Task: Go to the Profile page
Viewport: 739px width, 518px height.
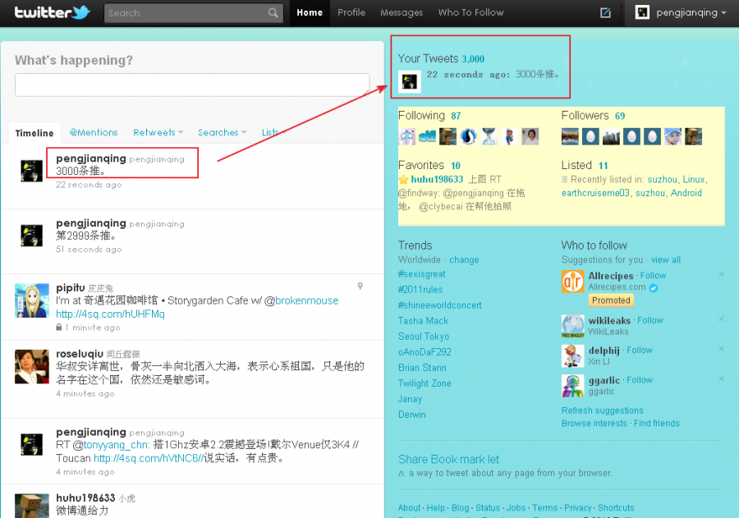Action: point(351,12)
